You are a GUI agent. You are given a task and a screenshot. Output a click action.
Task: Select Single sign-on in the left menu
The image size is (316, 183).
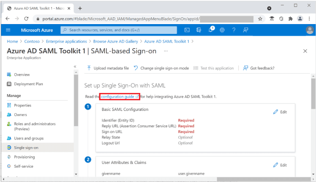click(26, 147)
